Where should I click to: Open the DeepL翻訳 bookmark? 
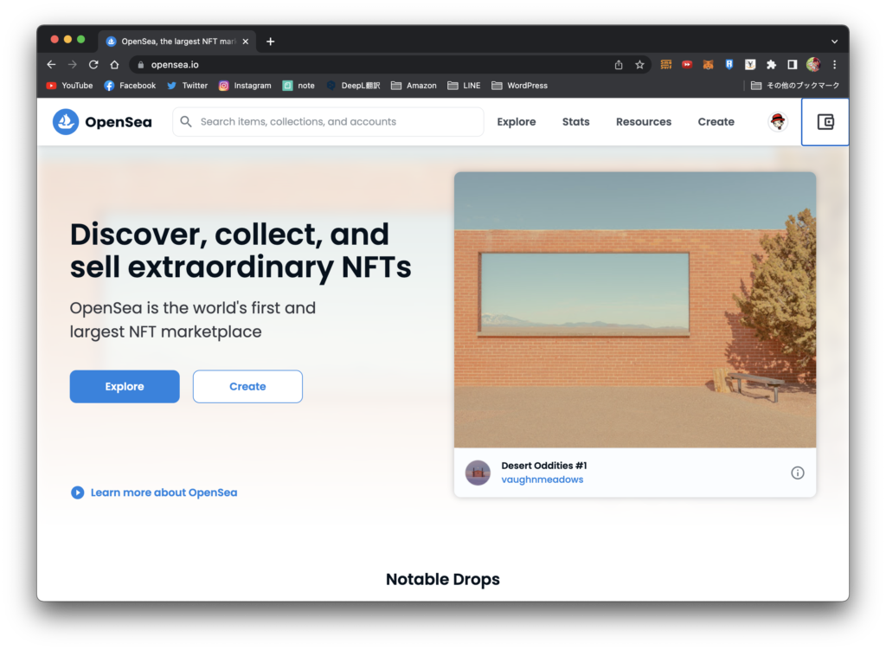(x=353, y=86)
